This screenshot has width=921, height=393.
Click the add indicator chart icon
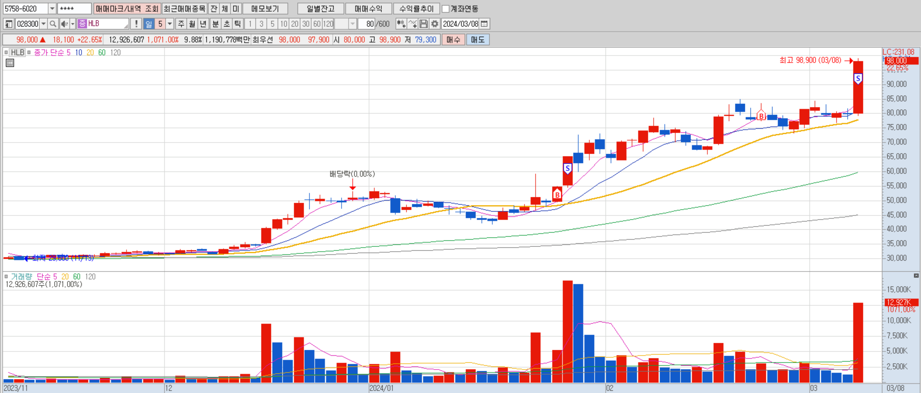(x=401, y=24)
